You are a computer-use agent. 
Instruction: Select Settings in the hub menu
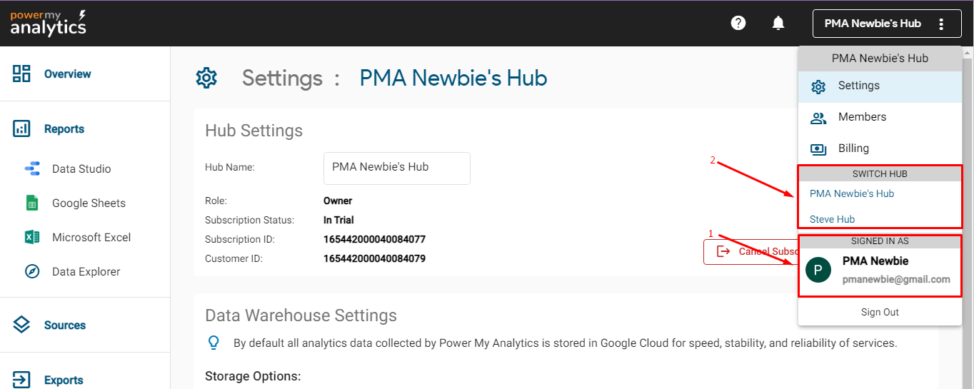pos(858,86)
